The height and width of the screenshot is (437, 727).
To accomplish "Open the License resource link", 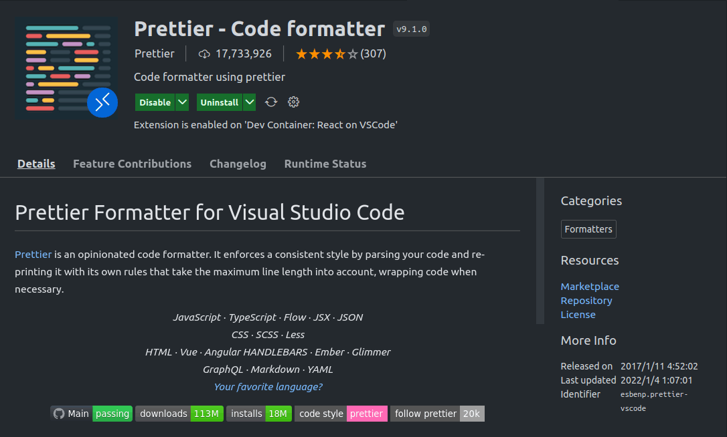I will [578, 315].
